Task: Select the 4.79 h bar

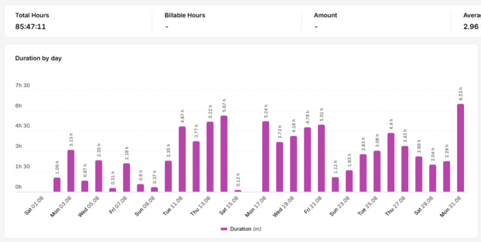Action: (x=307, y=160)
